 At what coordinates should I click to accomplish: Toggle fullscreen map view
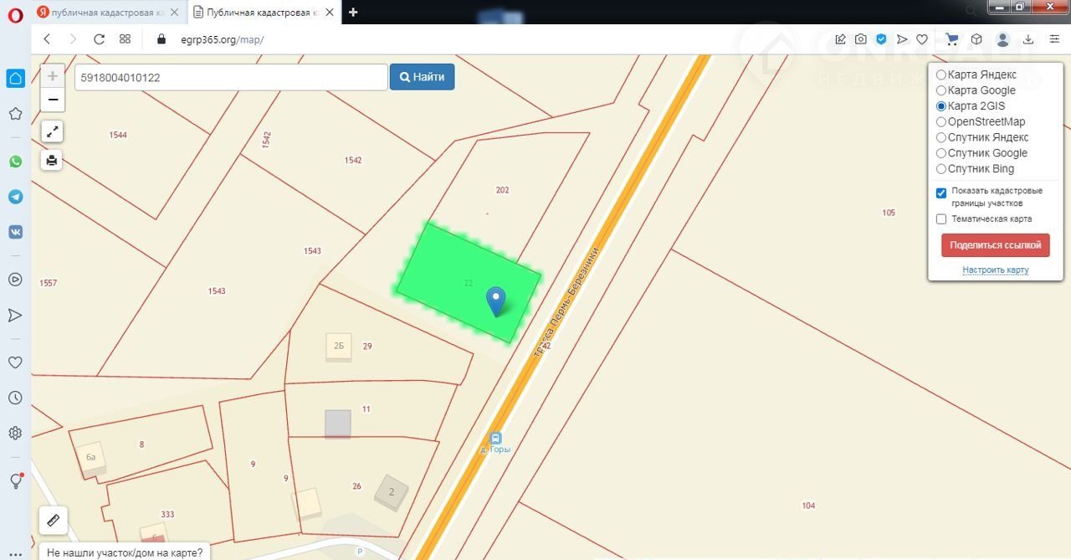click(52, 131)
